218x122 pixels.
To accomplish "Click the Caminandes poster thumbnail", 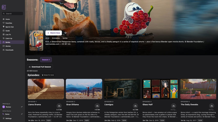I will pyautogui.click(x=36, y=41).
